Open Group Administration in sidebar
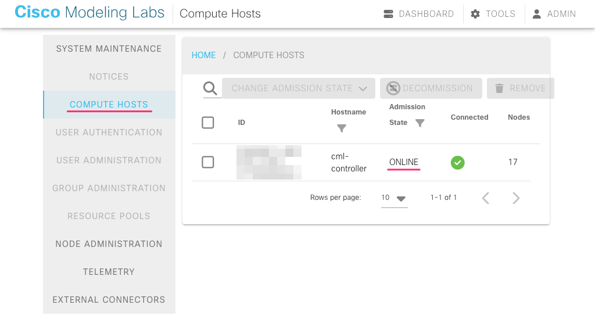Image resolution: width=595 pixels, height=319 pixels. tap(109, 188)
